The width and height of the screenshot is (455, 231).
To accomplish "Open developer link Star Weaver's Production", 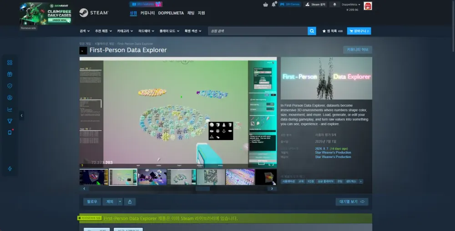I will point(333,152).
